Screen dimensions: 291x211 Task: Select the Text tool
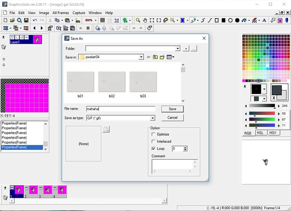[x=264, y=20]
